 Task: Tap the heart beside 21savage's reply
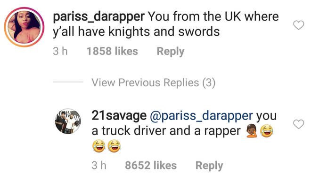298,124
